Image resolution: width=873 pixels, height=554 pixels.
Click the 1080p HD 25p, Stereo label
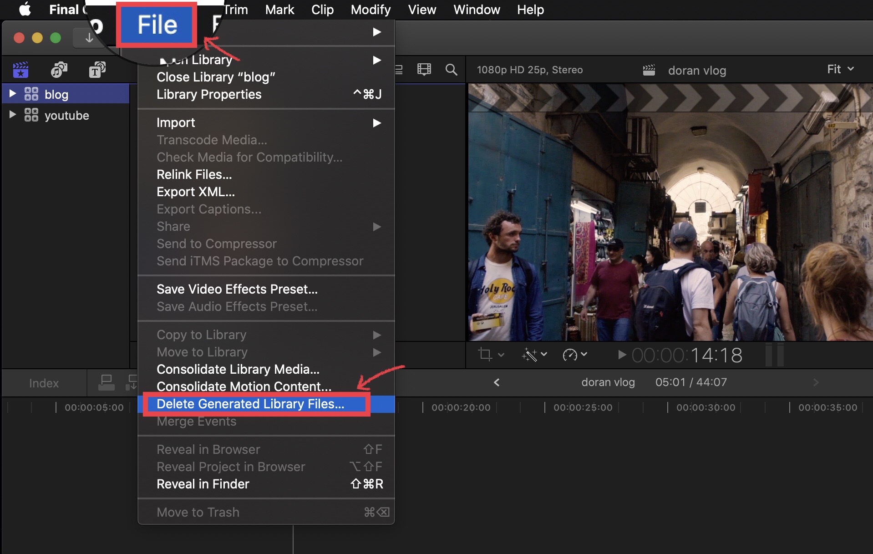click(529, 70)
